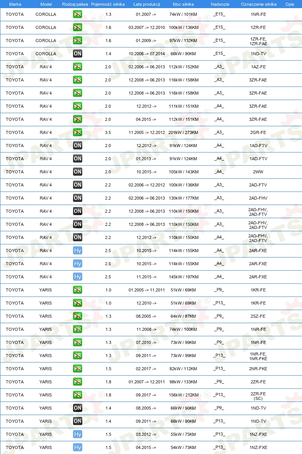The image size is (302, 454).
Task: Select petrol icon in RAV 4 111kW / 151KM row
Action: click(77, 106)
